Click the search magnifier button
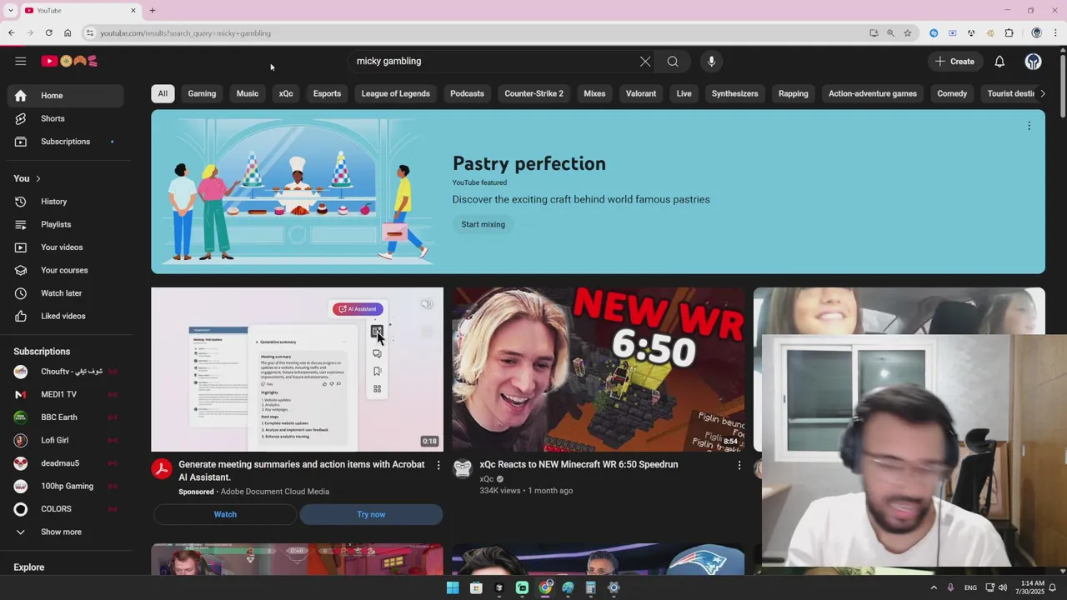This screenshot has height=600, width=1067. pos(673,61)
